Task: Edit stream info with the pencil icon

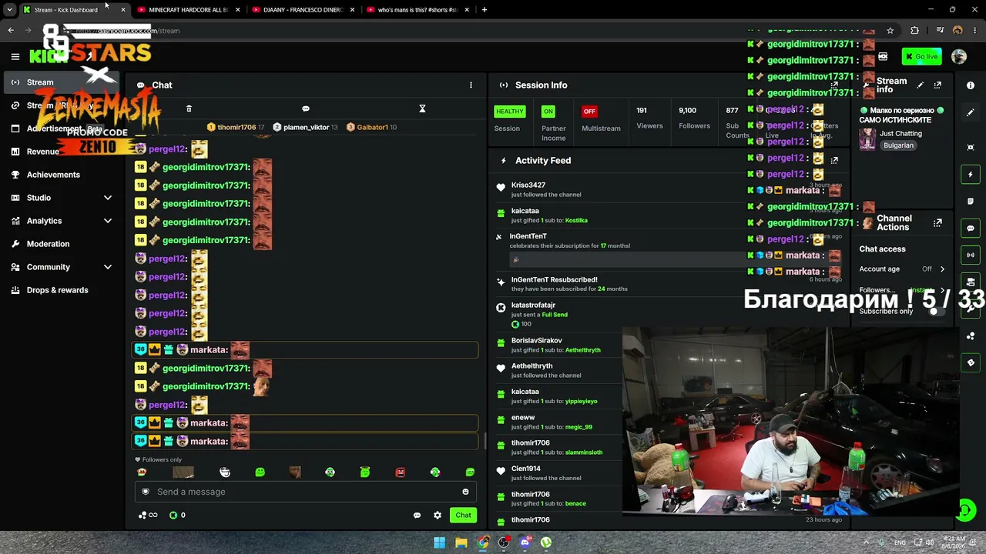Action: (920, 85)
